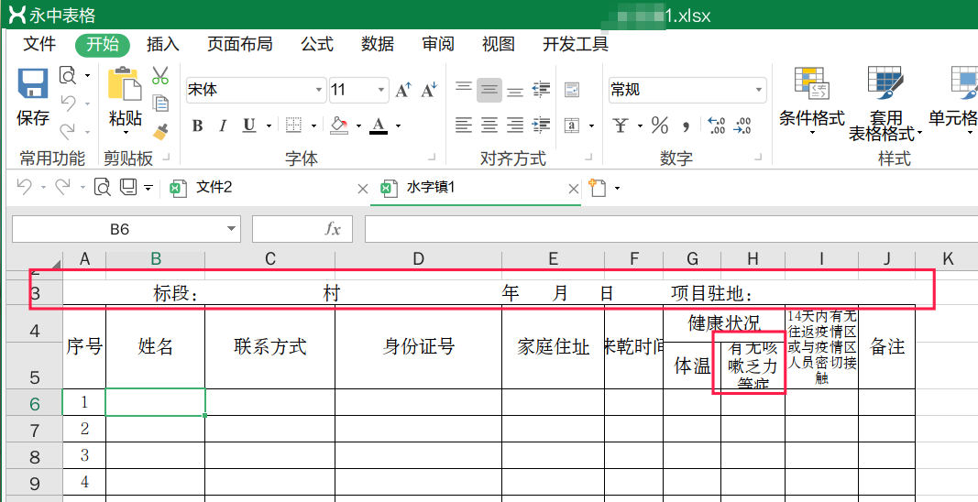Switch to the 视图 ribbon tab
The height and width of the screenshot is (502, 978).
coord(499,44)
